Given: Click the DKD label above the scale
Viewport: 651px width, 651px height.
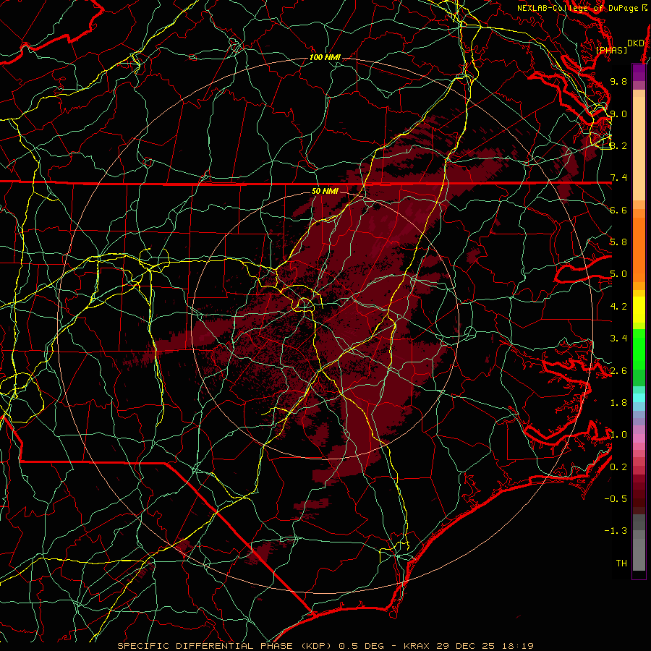Looking at the screenshot, I should pyautogui.click(x=635, y=43).
